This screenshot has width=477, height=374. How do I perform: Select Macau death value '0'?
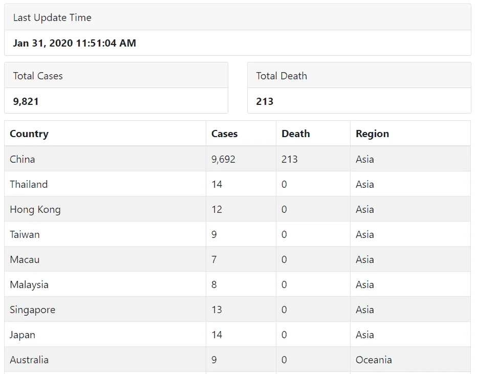[x=284, y=260]
